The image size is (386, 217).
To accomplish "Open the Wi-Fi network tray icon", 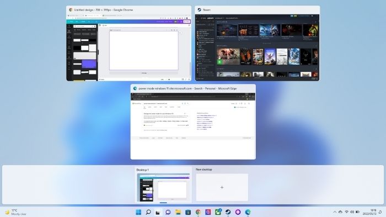I will pos(347,212).
